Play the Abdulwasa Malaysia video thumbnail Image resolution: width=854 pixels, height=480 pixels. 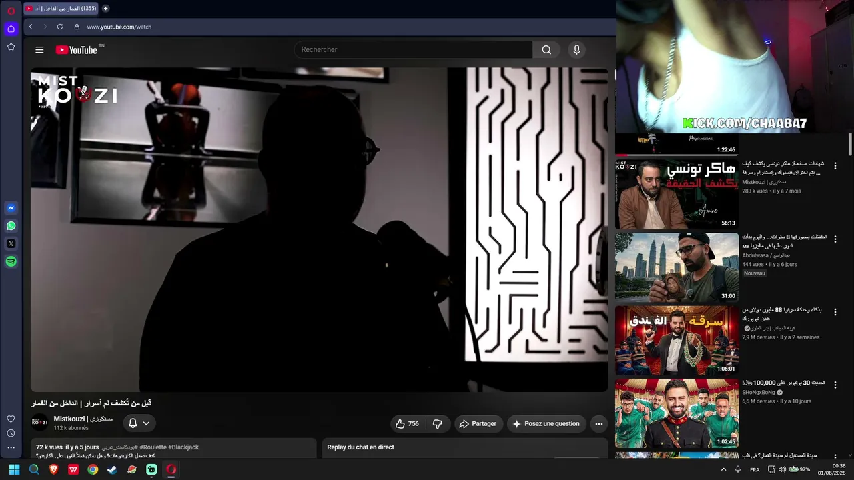[x=677, y=267]
